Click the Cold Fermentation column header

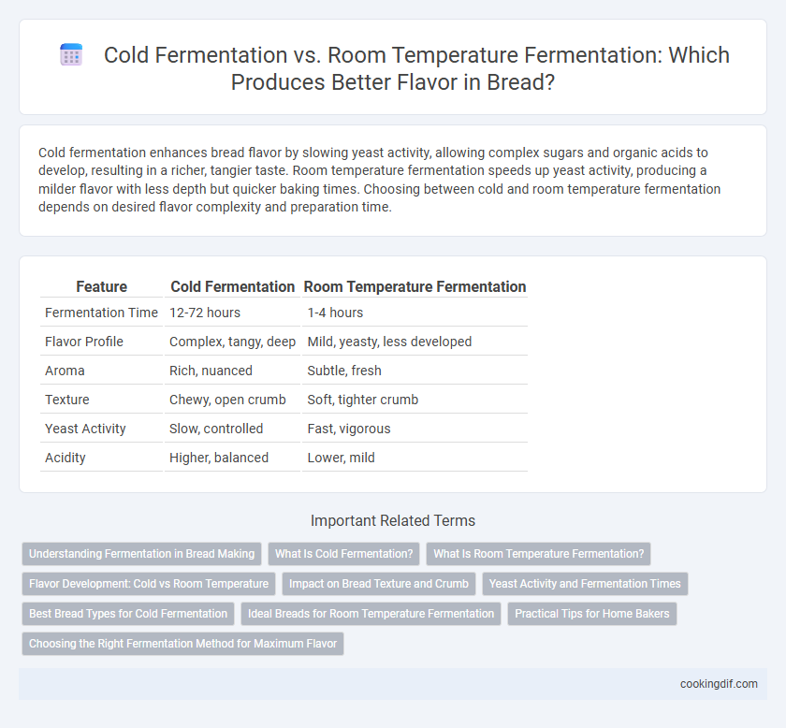tap(233, 286)
